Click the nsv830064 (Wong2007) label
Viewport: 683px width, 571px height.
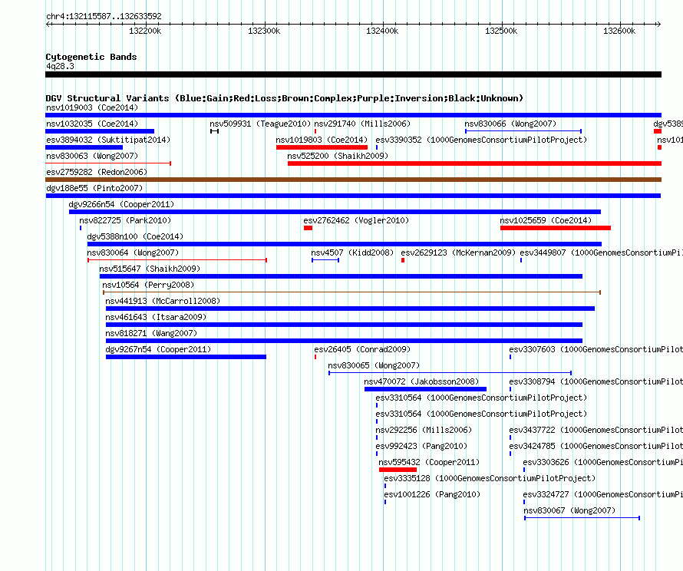tap(133, 252)
